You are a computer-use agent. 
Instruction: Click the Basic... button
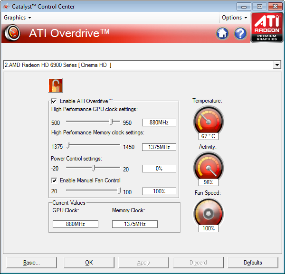coord(31,263)
